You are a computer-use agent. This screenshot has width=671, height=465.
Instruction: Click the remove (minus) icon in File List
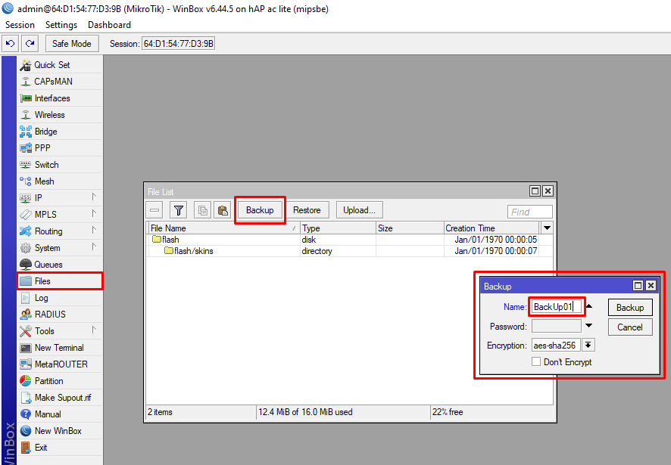click(x=154, y=210)
